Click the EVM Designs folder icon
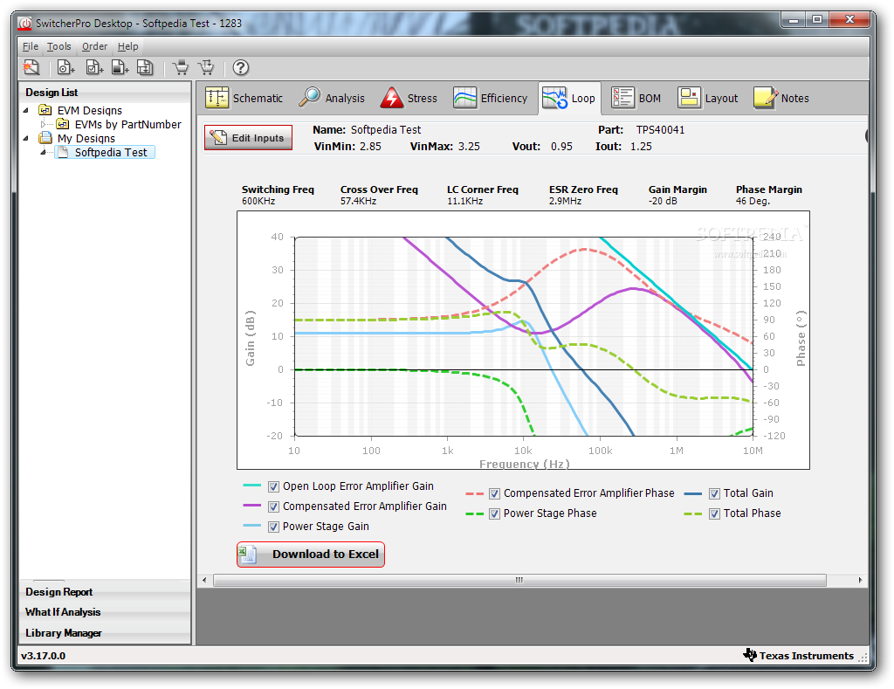The height and width of the screenshot is (689, 894). click(x=45, y=110)
